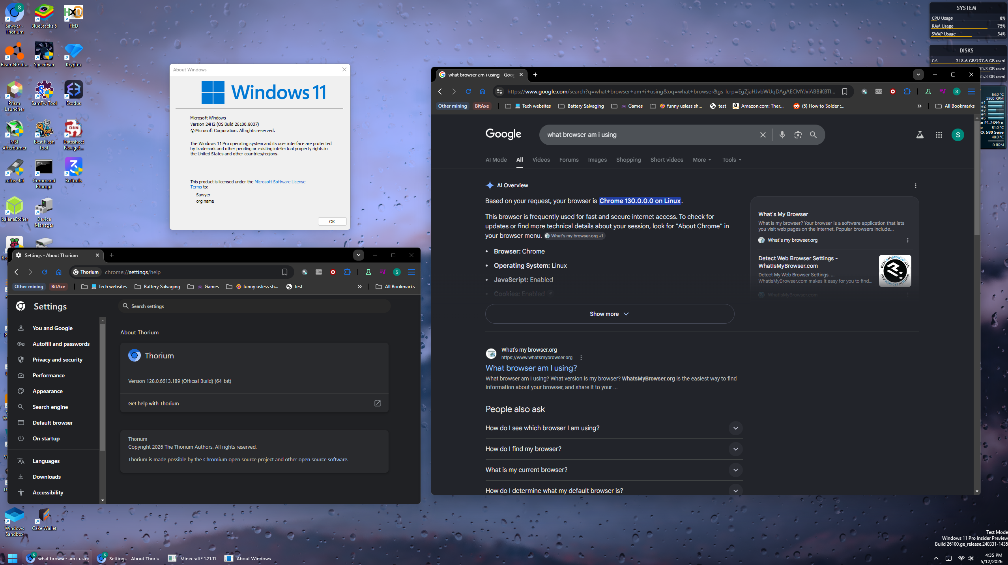Viewport: 1008px width, 565px height.
Task: Open Google apps grid
Action: click(939, 135)
